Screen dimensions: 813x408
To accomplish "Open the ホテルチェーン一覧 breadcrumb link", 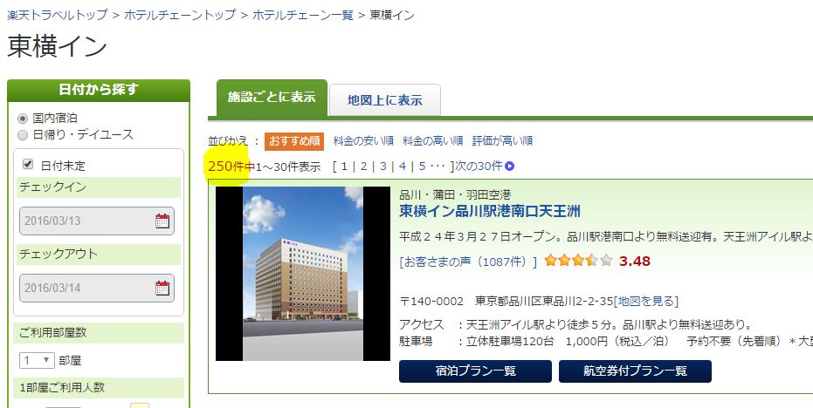I will (x=302, y=15).
